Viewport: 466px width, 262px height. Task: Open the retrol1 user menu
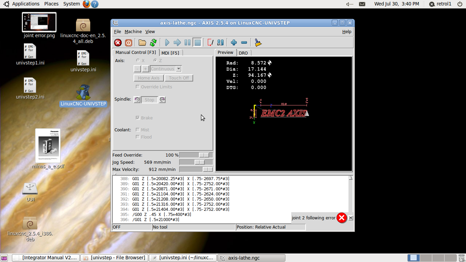tap(440, 4)
